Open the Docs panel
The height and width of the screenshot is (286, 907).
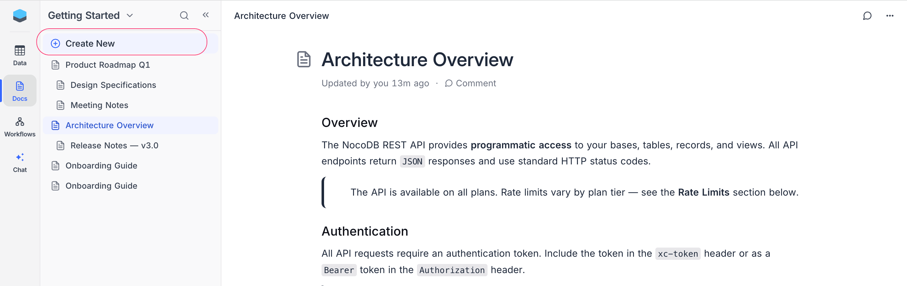[19, 90]
